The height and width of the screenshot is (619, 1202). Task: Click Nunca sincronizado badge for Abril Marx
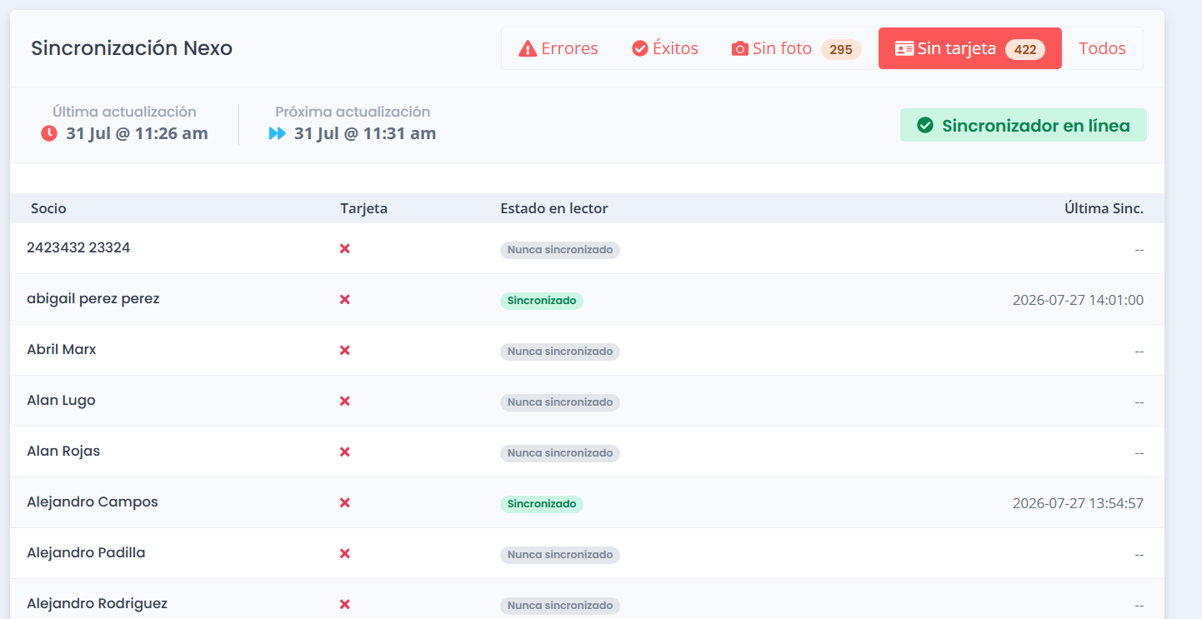pyautogui.click(x=560, y=352)
